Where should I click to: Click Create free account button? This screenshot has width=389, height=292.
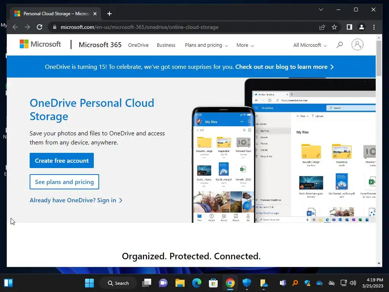pyautogui.click(x=62, y=160)
